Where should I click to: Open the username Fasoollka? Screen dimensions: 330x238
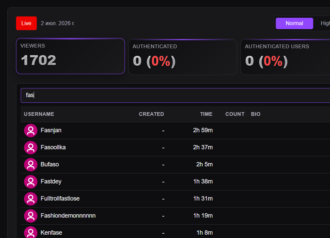pyautogui.click(x=53, y=147)
